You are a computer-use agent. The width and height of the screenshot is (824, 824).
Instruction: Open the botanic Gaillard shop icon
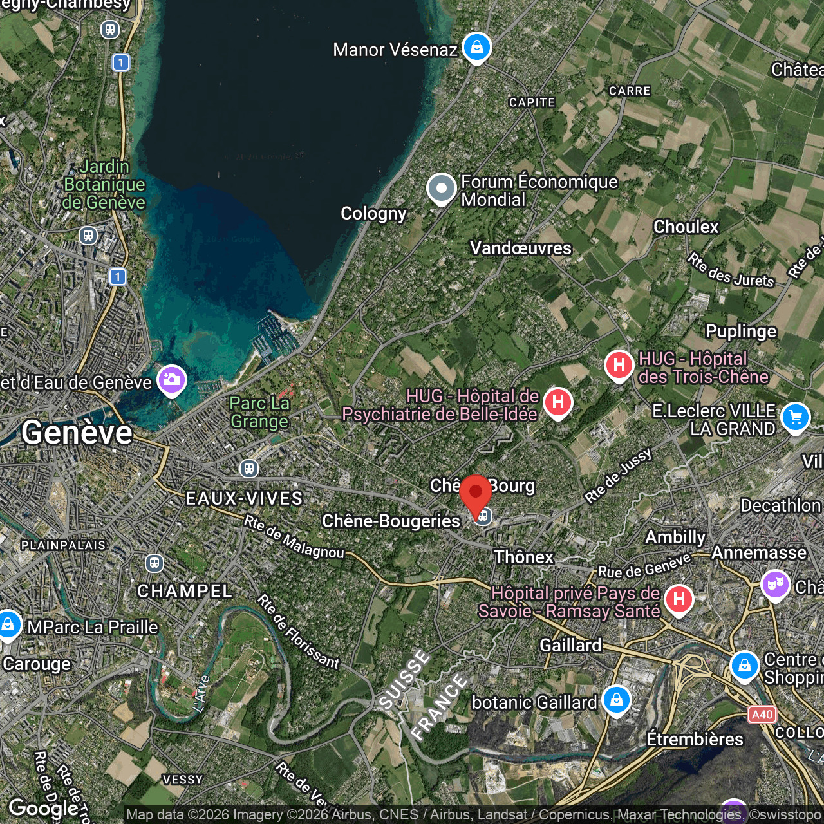coord(617,700)
